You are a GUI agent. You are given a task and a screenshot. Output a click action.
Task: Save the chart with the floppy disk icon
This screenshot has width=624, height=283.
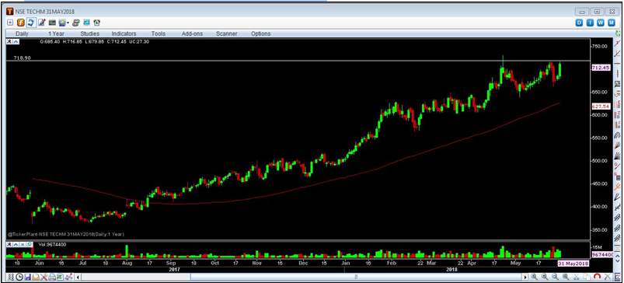(27, 277)
